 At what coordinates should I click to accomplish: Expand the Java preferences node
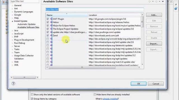tap(12, 31)
